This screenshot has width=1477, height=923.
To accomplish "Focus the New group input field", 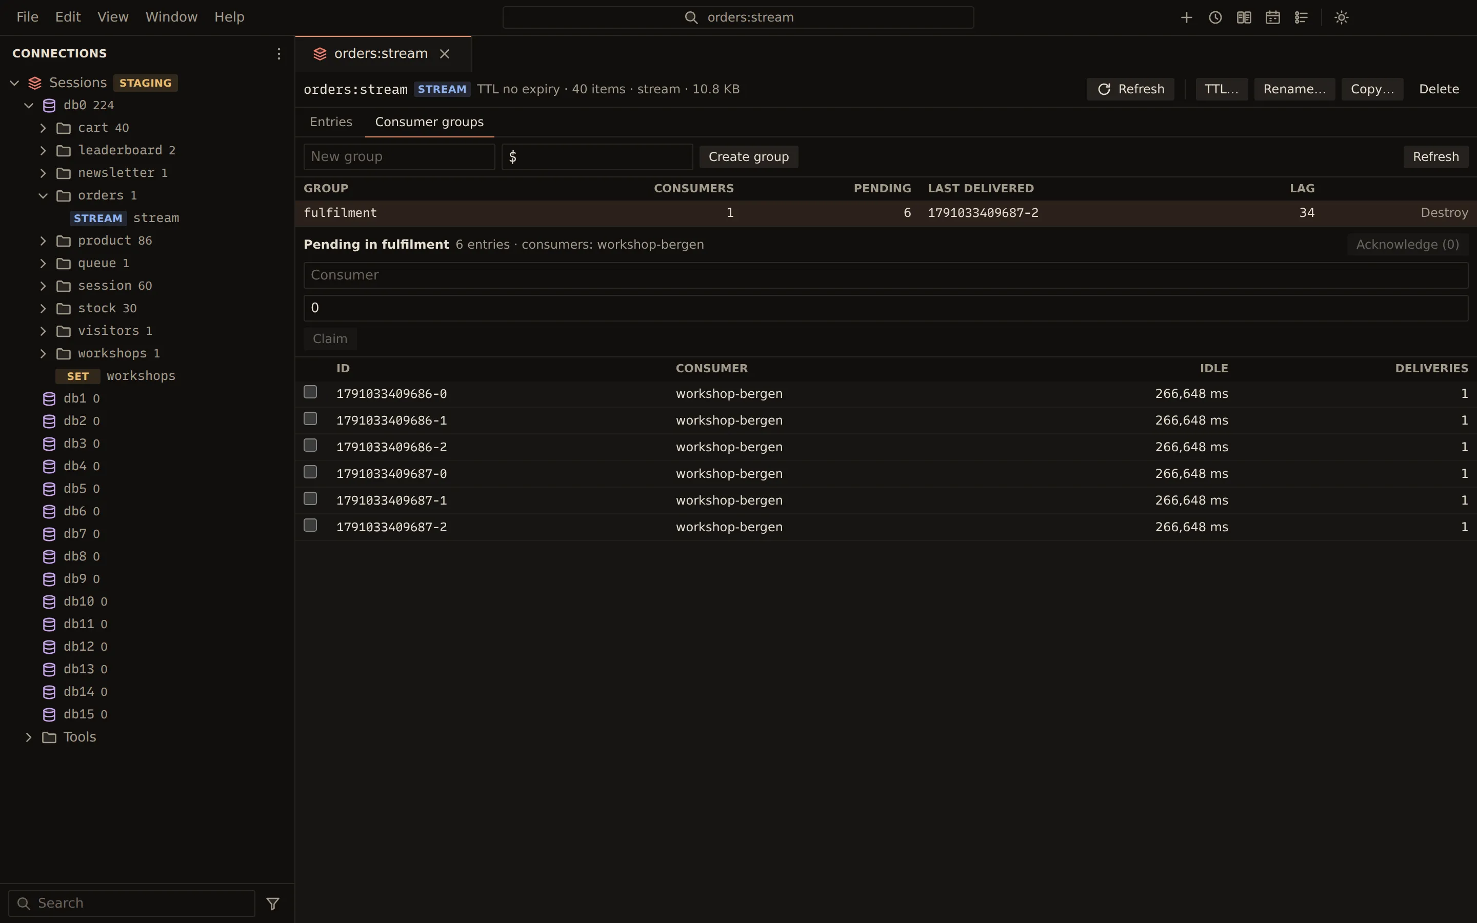I will point(399,157).
